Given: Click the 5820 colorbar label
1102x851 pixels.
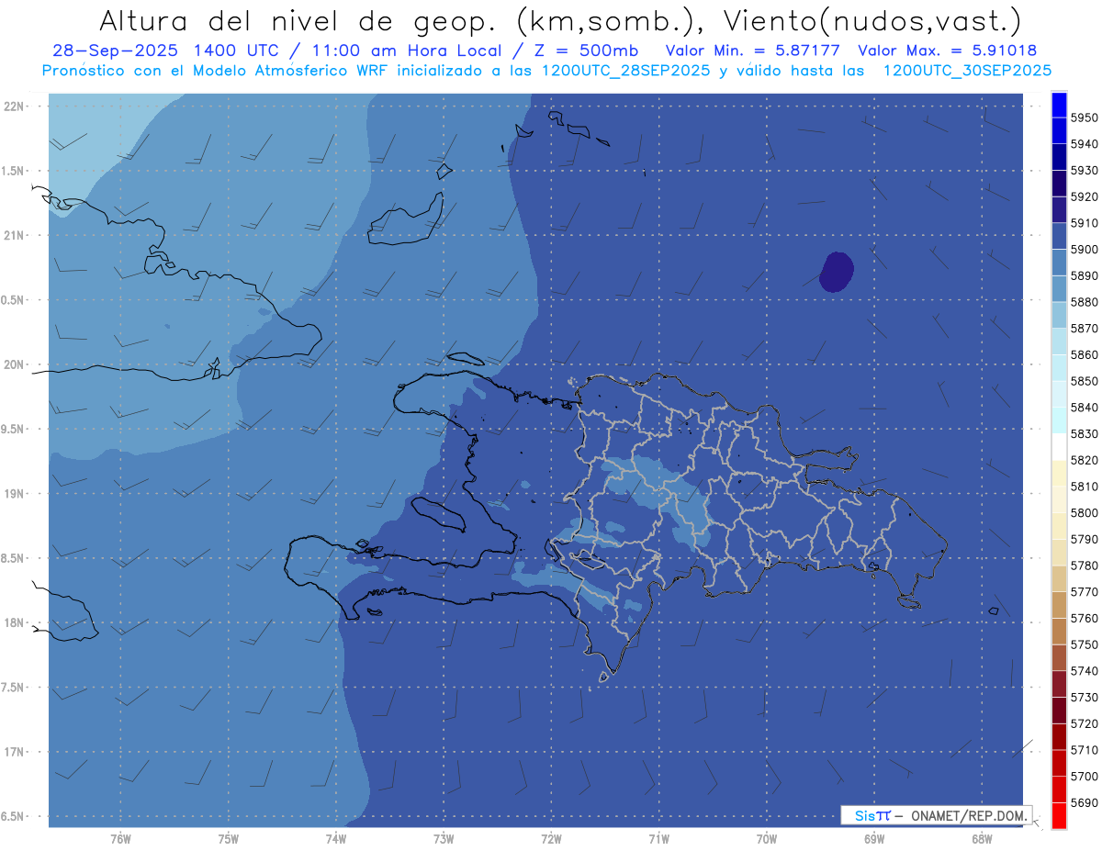Looking at the screenshot, I should [x=1084, y=460].
